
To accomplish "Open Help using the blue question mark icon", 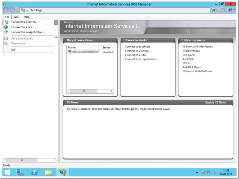I will [230, 10].
